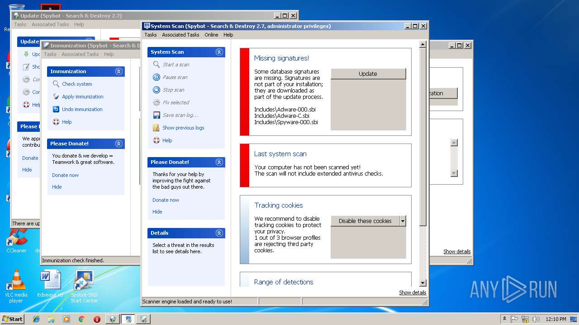Collapse the System Scan sidebar panel

(x=219, y=52)
